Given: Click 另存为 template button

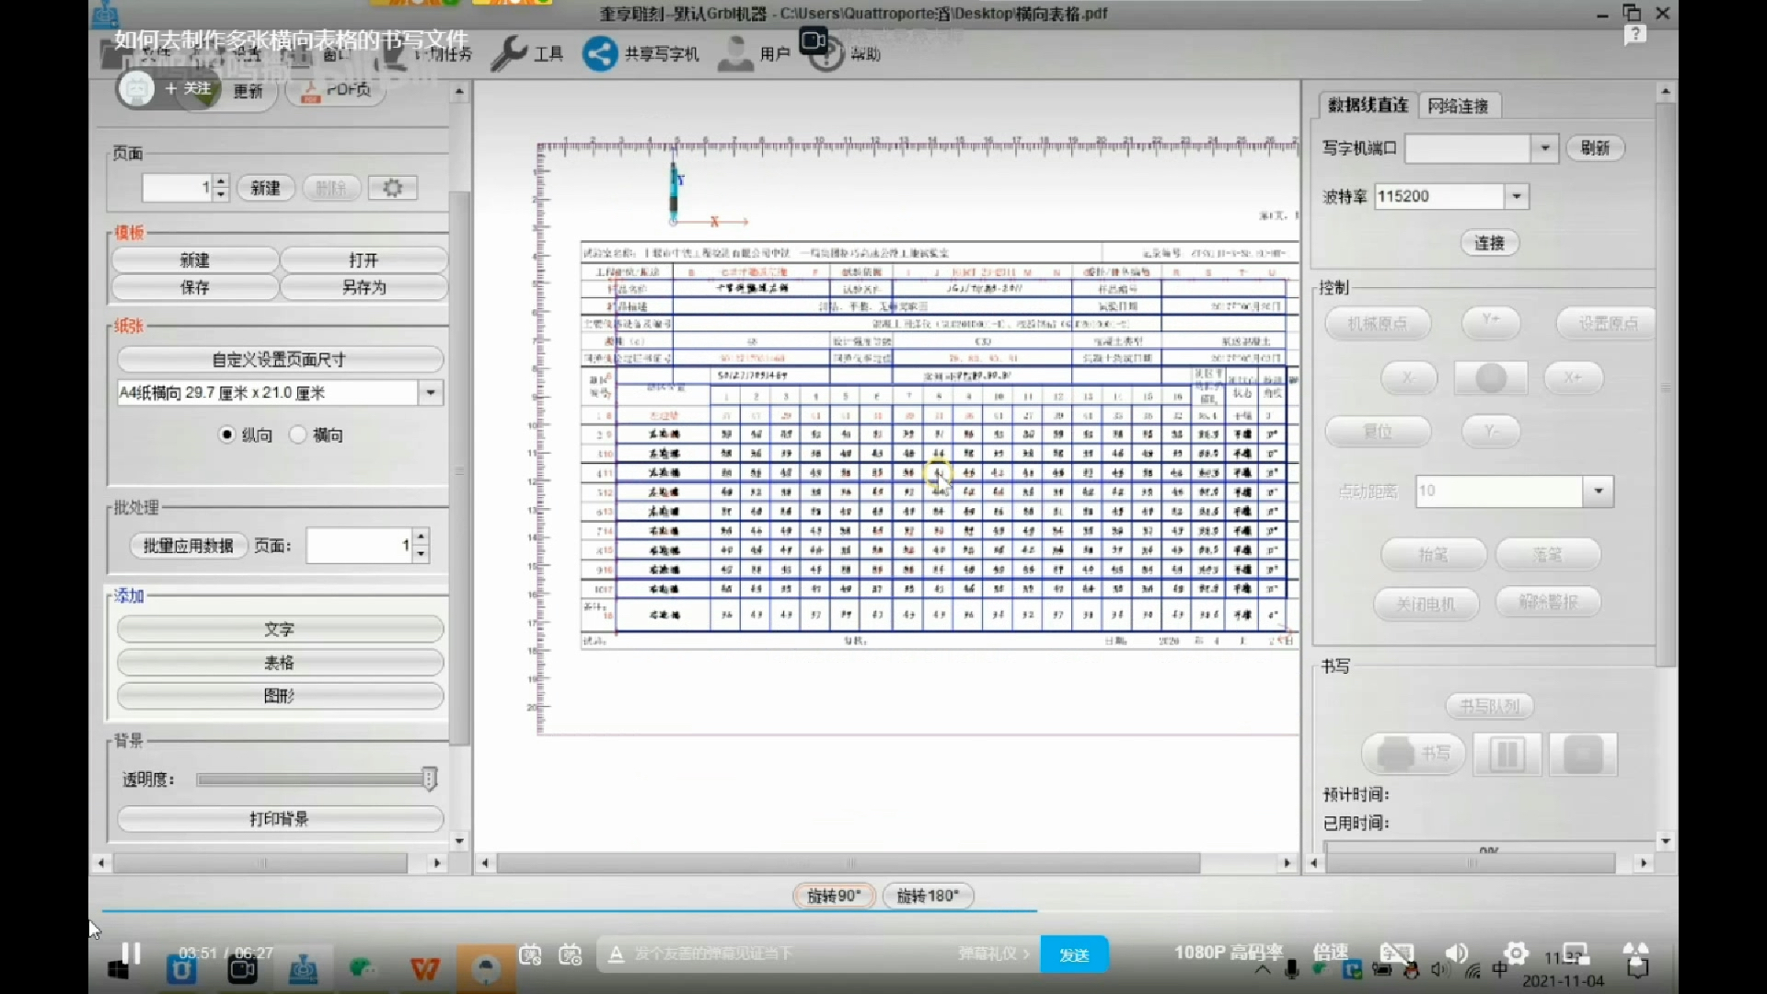Looking at the screenshot, I should click(x=364, y=287).
